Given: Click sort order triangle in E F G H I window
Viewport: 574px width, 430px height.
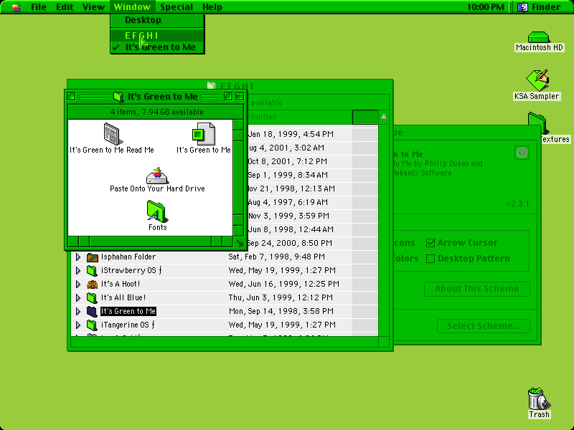Looking at the screenshot, I should tap(383, 117).
